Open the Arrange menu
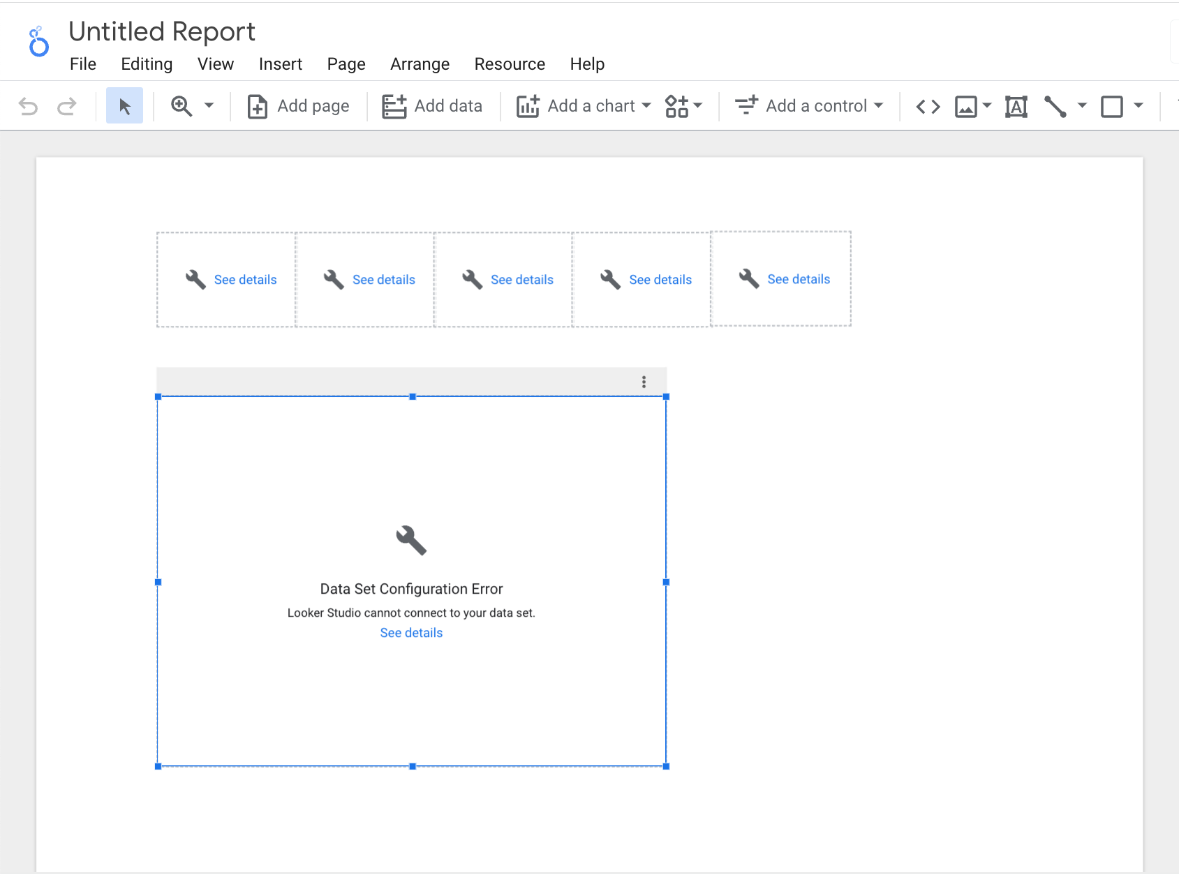 point(420,64)
